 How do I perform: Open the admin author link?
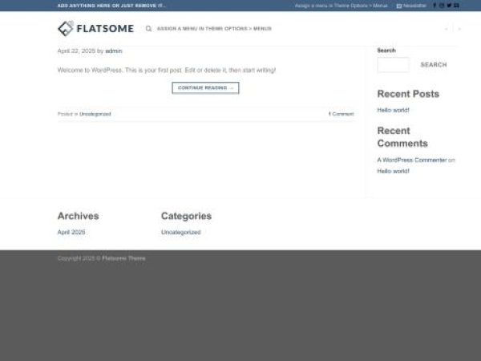coord(114,51)
